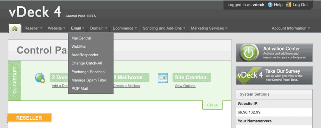Expand the Marketing Services menu
Image resolution: width=321 pixels, height=128 pixels.
tap(209, 28)
